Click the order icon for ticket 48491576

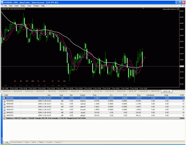coord(4,115)
